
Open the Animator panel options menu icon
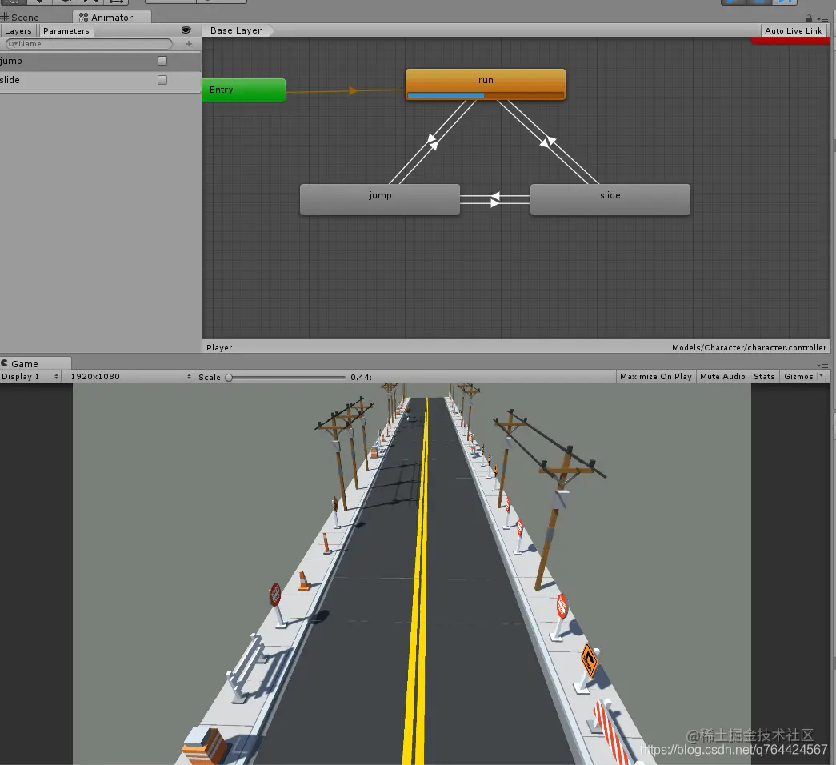pyautogui.click(x=824, y=18)
